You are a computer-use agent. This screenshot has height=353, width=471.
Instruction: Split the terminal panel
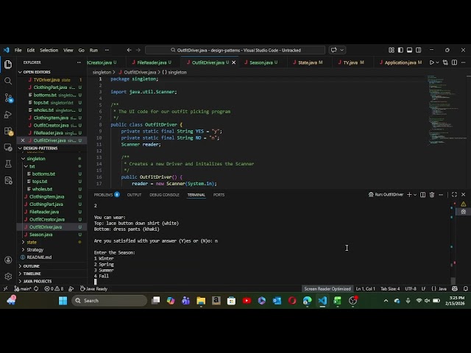(x=422, y=195)
